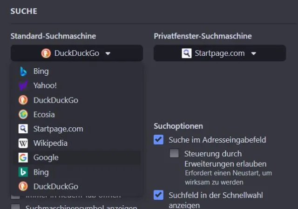Select the DuckDuckGo icon directly below Yahoo!
The height and width of the screenshot is (209, 298).
(x=23, y=100)
